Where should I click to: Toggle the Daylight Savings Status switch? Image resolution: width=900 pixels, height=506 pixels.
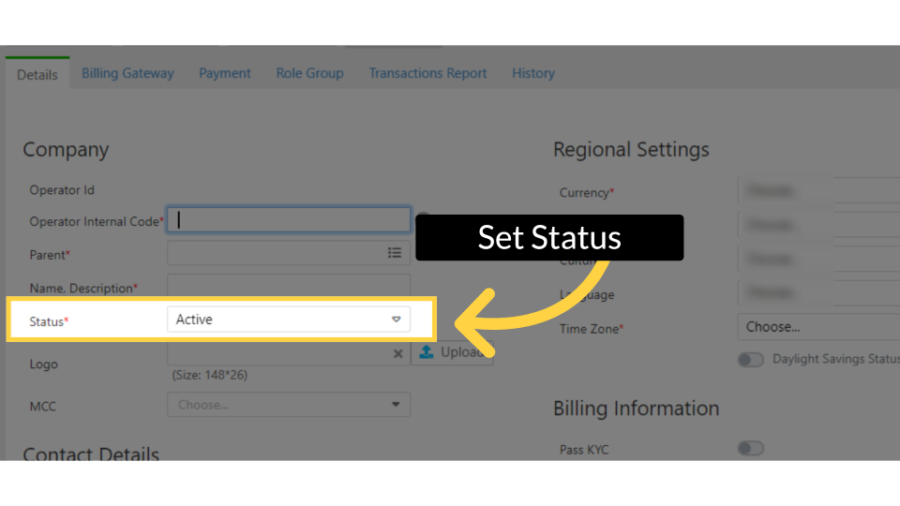[x=750, y=360]
